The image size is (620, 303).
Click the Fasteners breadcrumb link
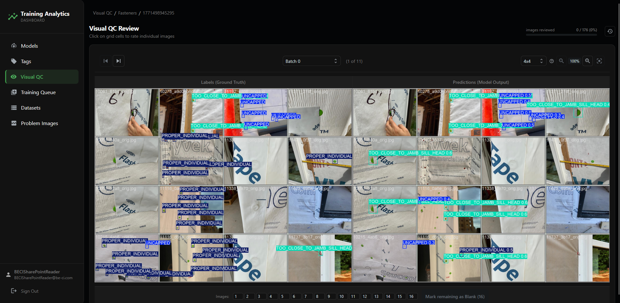127,13
